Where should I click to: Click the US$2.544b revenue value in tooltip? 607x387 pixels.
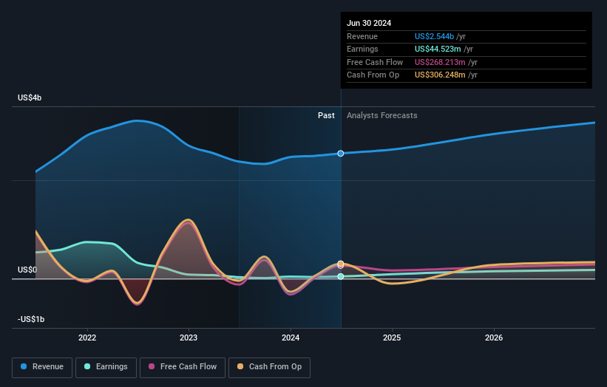[x=434, y=36]
